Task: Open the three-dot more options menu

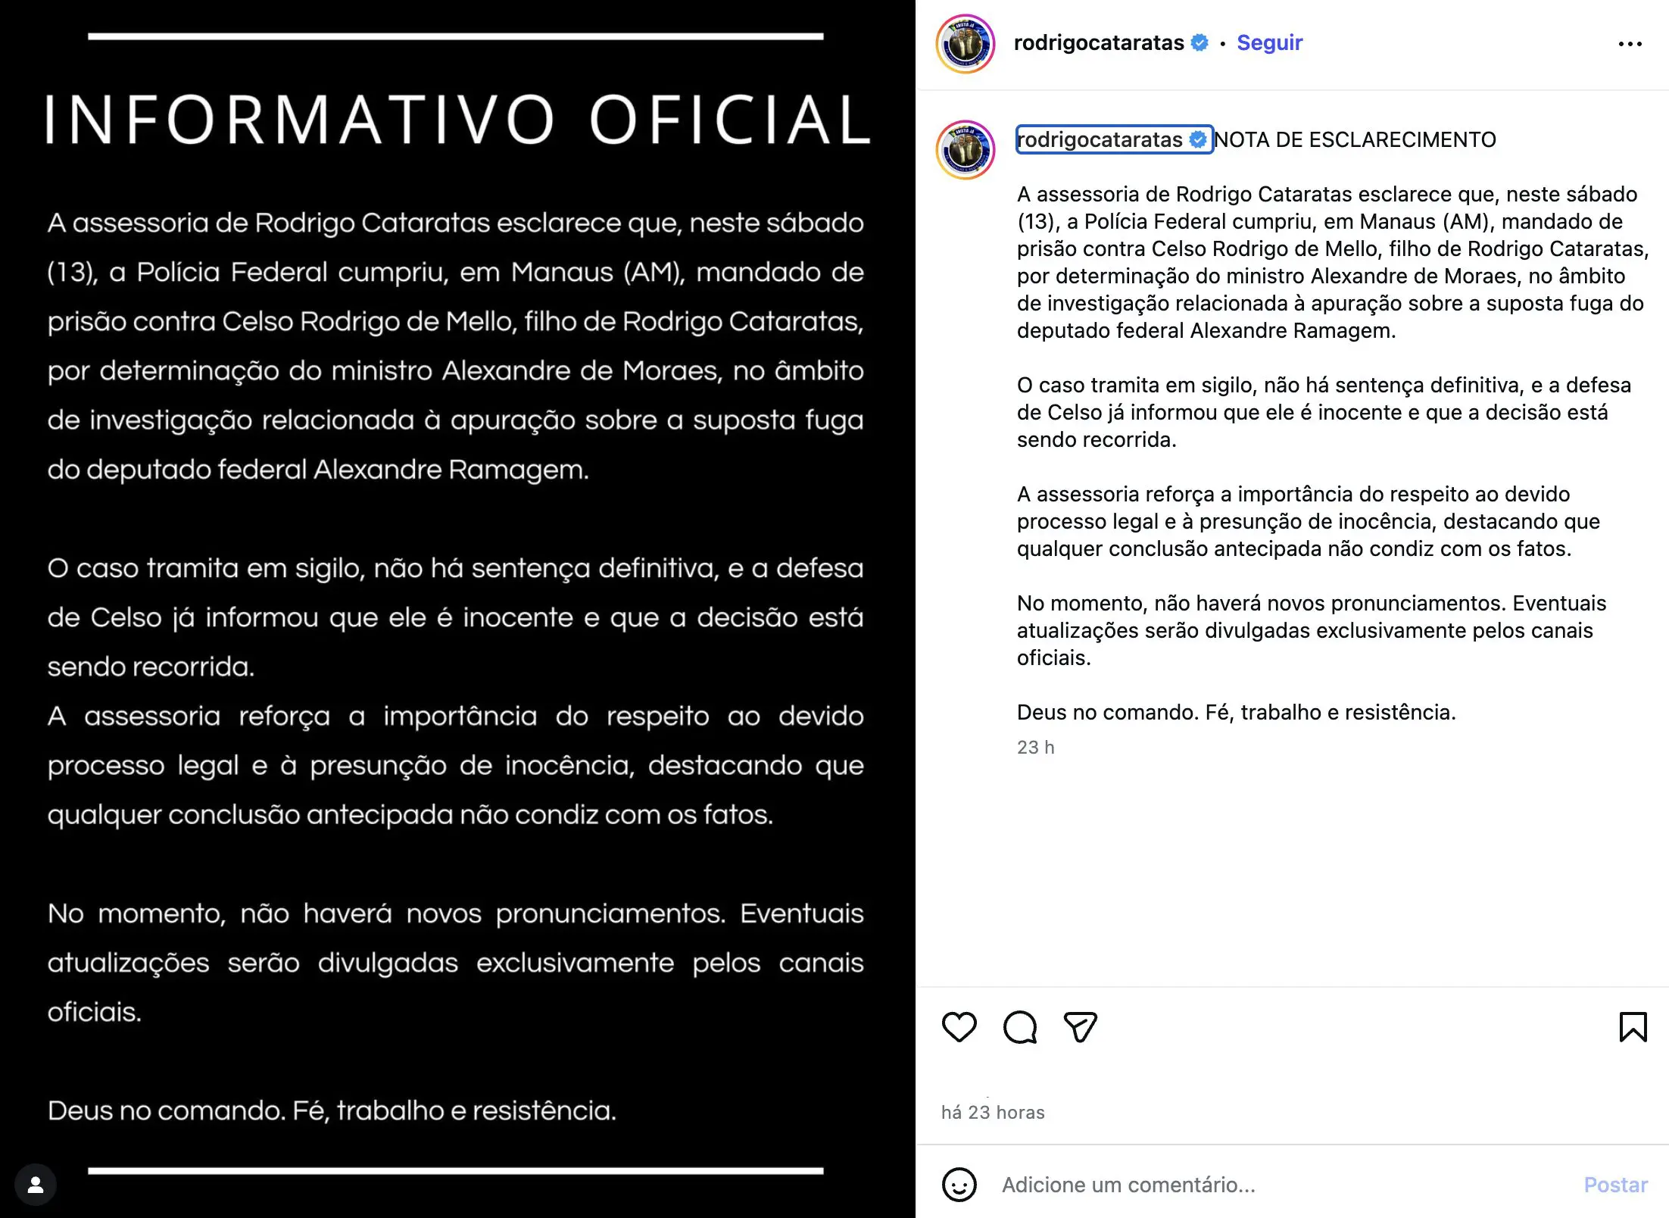Action: point(1630,44)
